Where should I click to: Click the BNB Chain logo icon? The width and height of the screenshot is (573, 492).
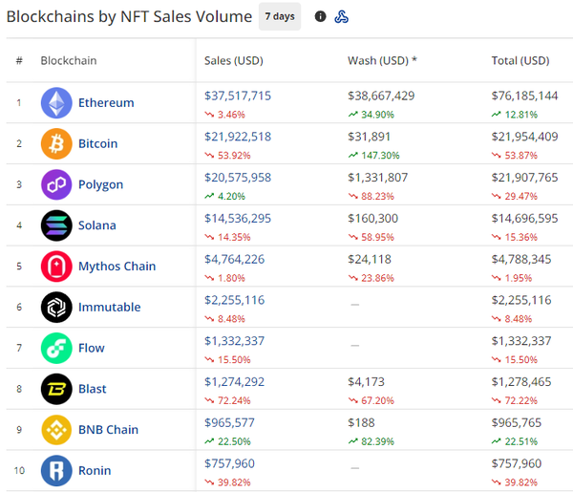(56, 430)
